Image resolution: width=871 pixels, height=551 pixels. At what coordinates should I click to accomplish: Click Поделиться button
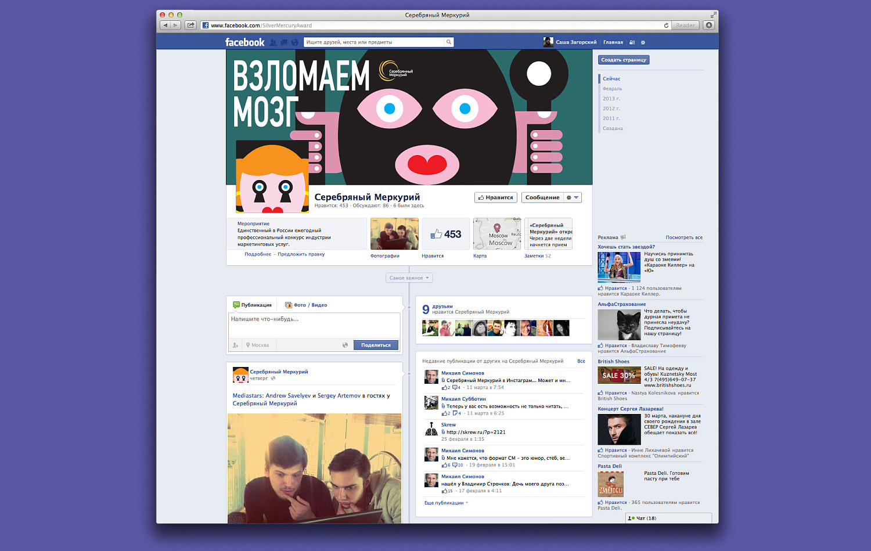click(376, 345)
